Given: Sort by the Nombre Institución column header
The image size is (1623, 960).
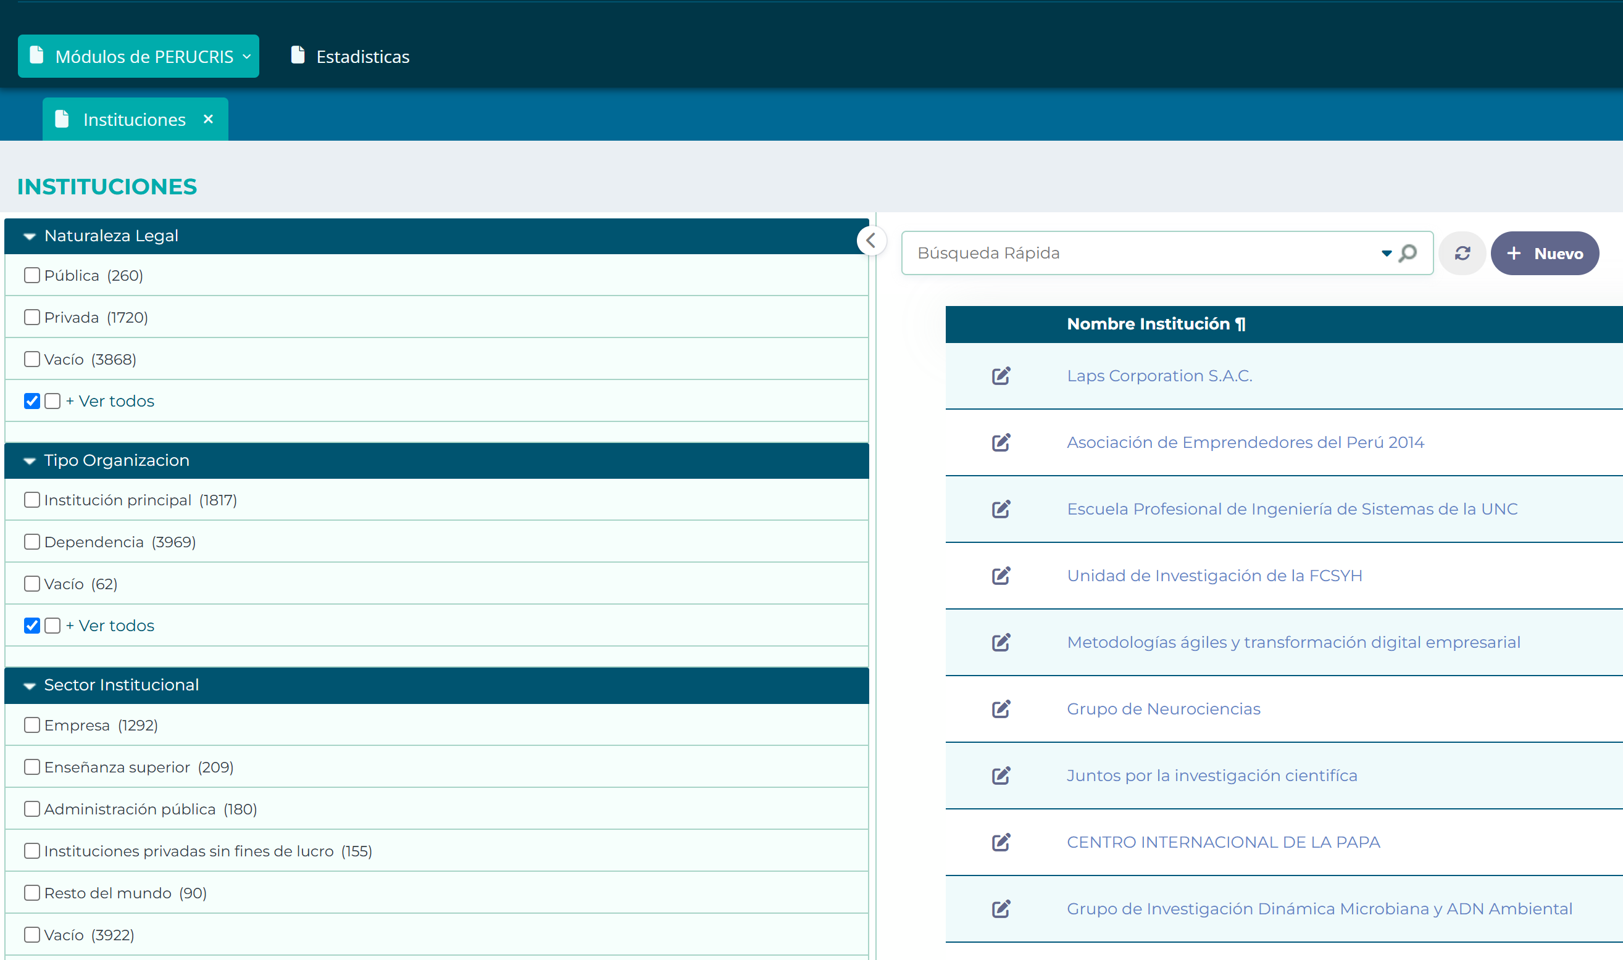Looking at the screenshot, I should click(x=1156, y=324).
